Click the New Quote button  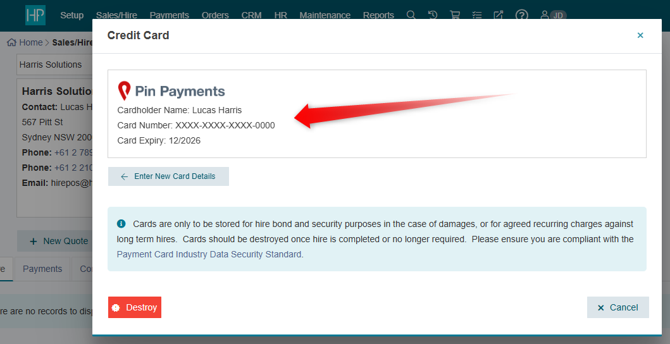click(x=54, y=241)
